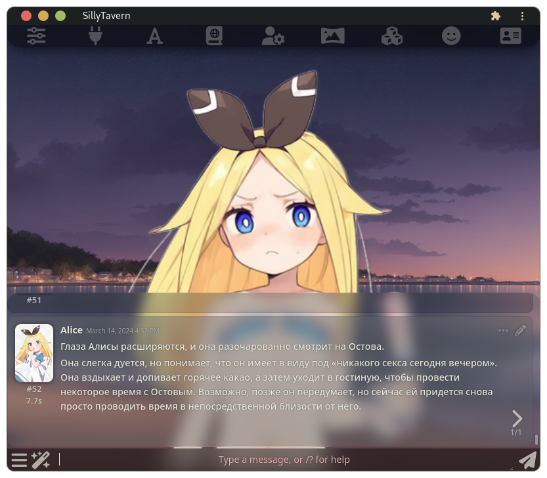Open the options hamburger menu
Screen dimensions: 547x478
point(19,460)
